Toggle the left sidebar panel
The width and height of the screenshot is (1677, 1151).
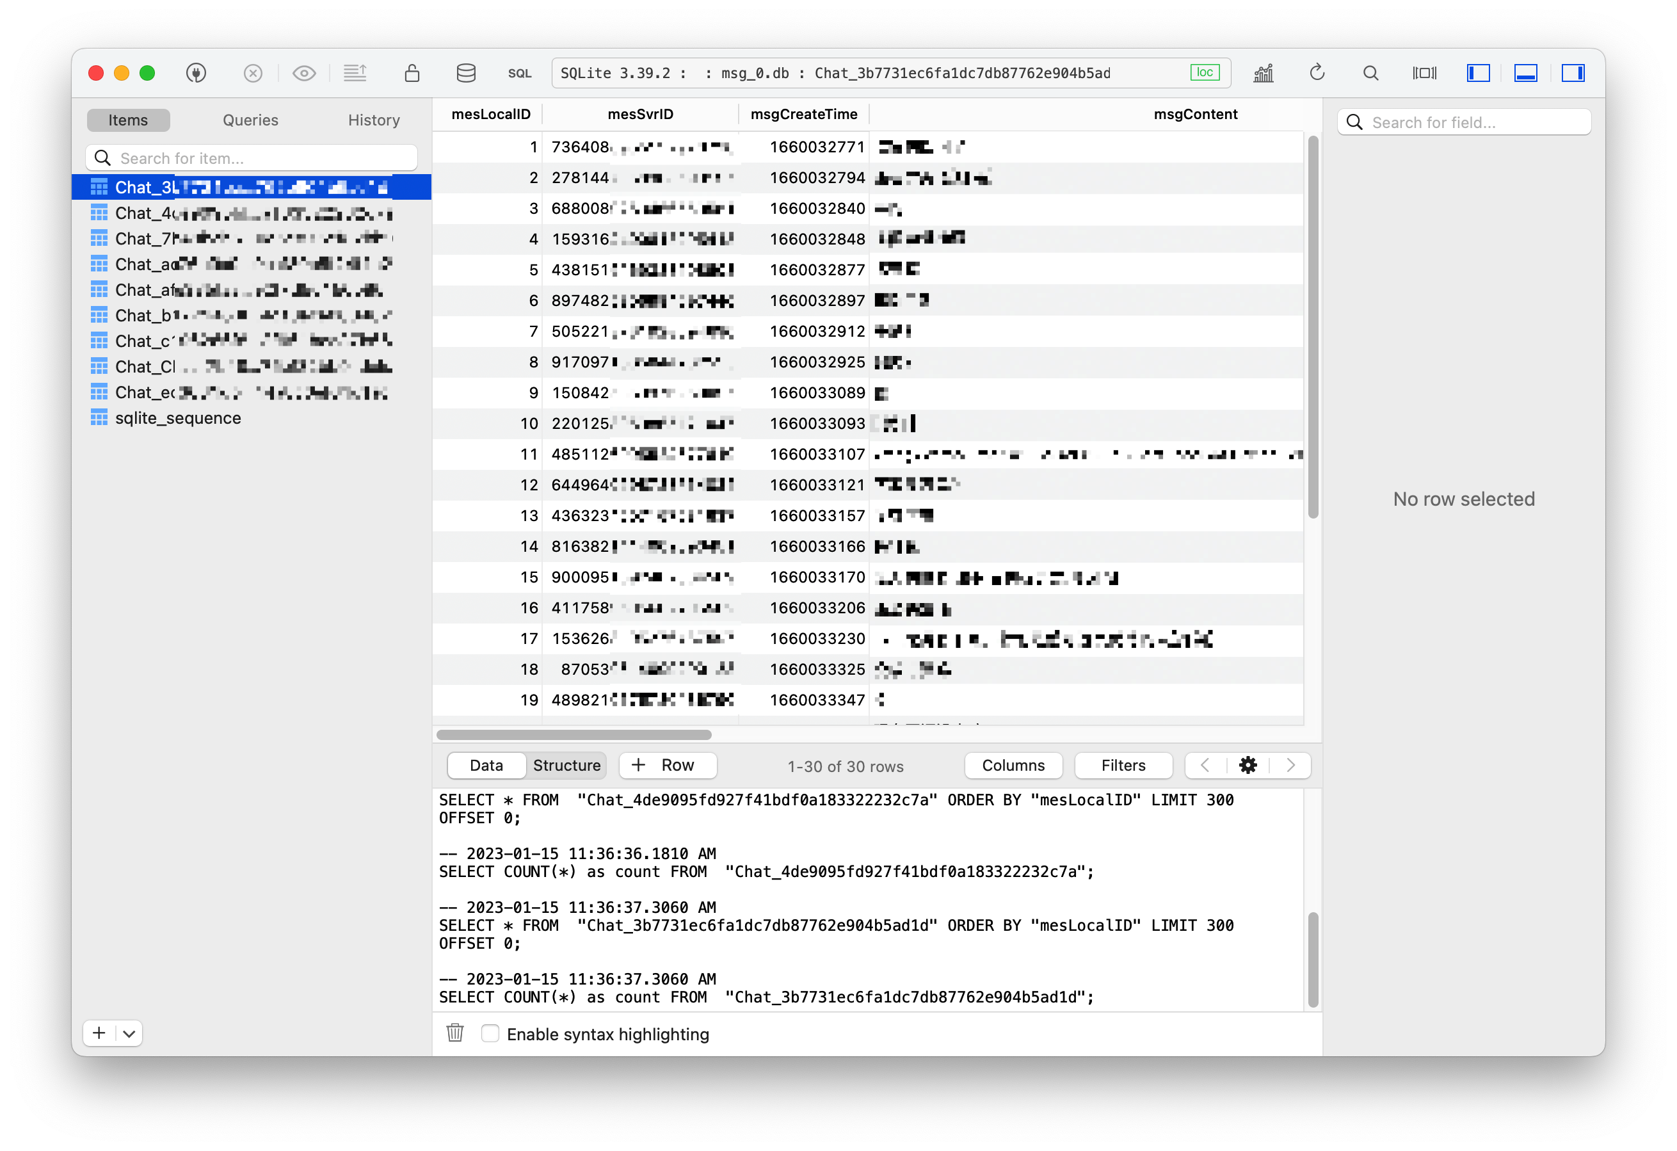coord(1478,73)
